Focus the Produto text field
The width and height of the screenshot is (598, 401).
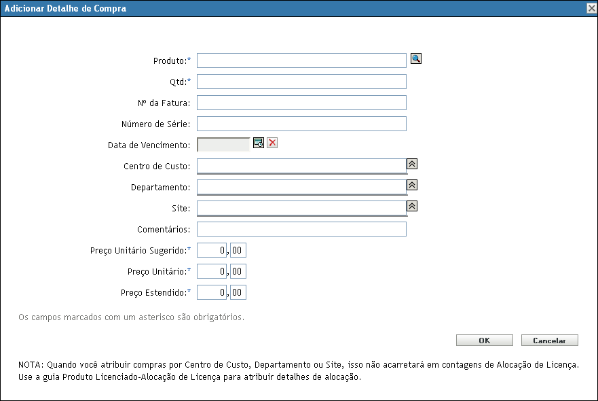(301, 60)
